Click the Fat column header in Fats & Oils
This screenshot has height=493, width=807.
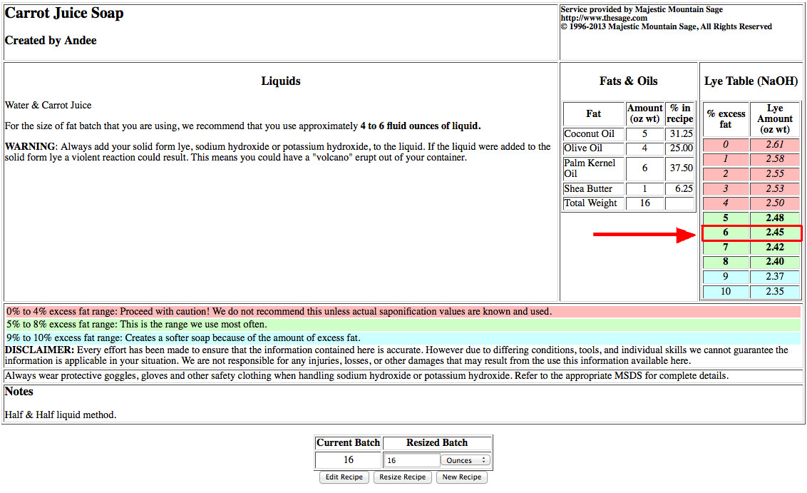click(x=593, y=114)
